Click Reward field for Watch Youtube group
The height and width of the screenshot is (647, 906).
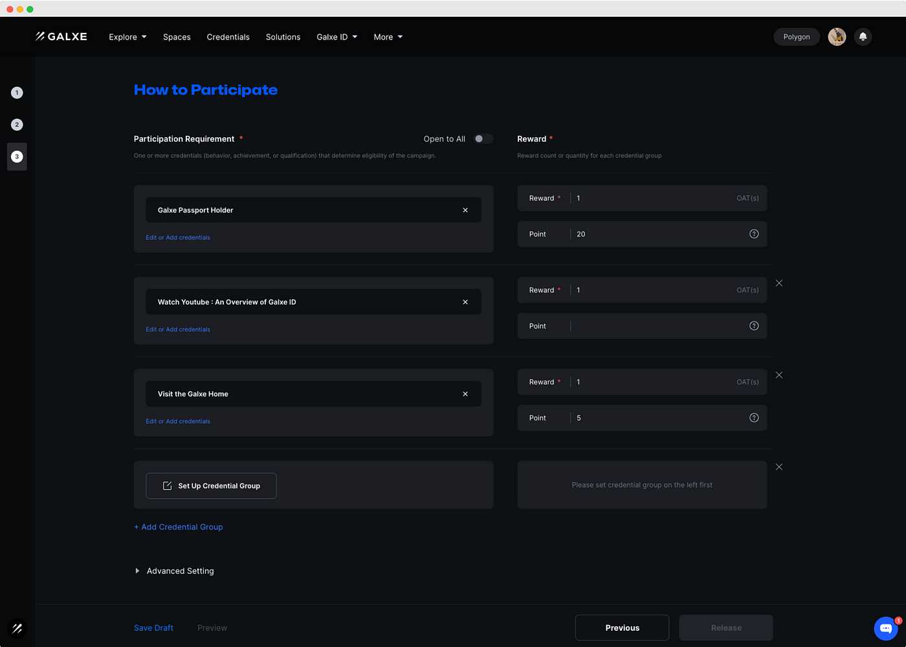[x=642, y=290]
